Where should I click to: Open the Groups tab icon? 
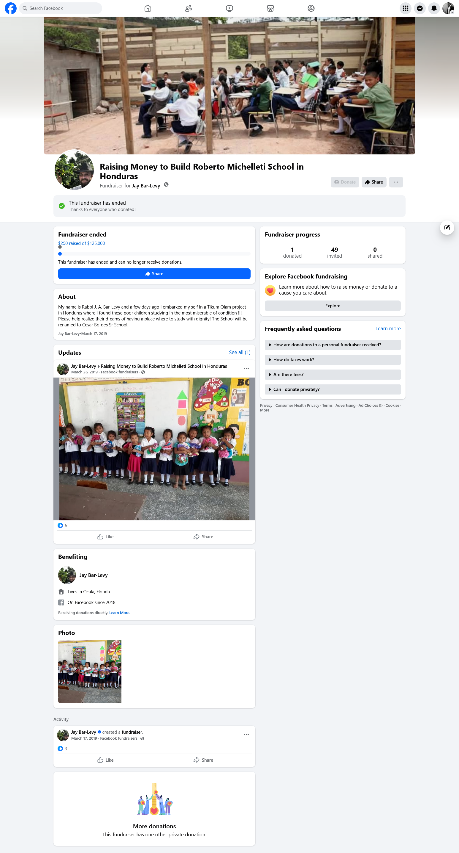[x=311, y=8]
